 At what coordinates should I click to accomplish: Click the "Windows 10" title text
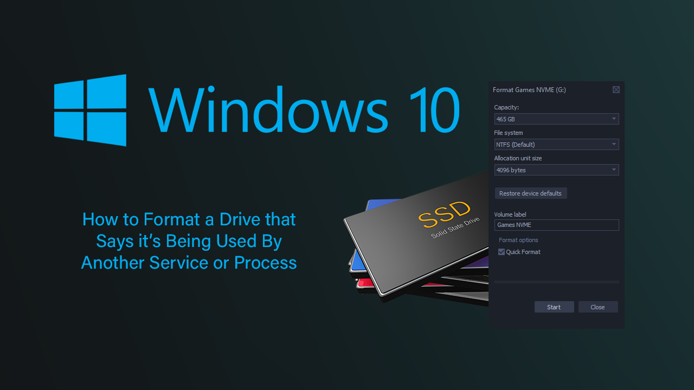[x=305, y=111]
